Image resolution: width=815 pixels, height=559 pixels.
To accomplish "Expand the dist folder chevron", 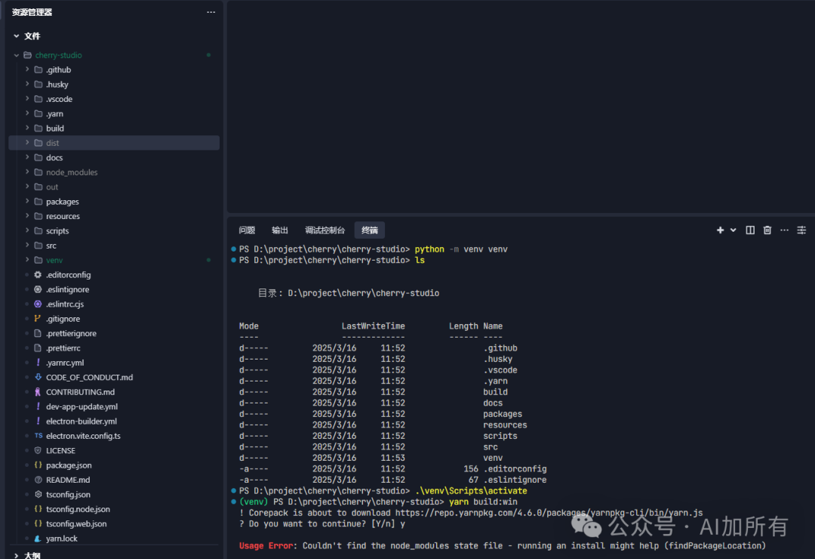I will pyautogui.click(x=27, y=143).
